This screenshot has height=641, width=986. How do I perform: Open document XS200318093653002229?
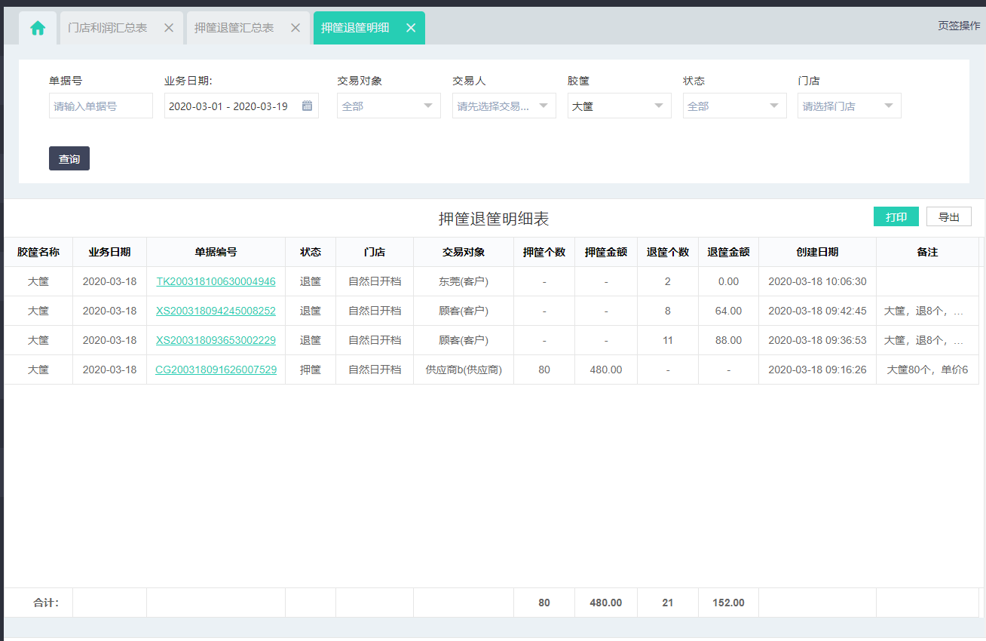tap(216, 340)
